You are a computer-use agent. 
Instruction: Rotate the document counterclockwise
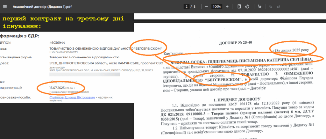247,6
